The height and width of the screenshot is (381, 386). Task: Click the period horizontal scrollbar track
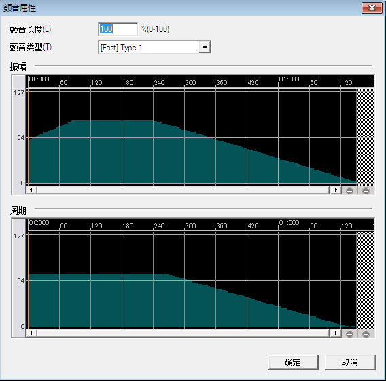(x=183, y=333)
